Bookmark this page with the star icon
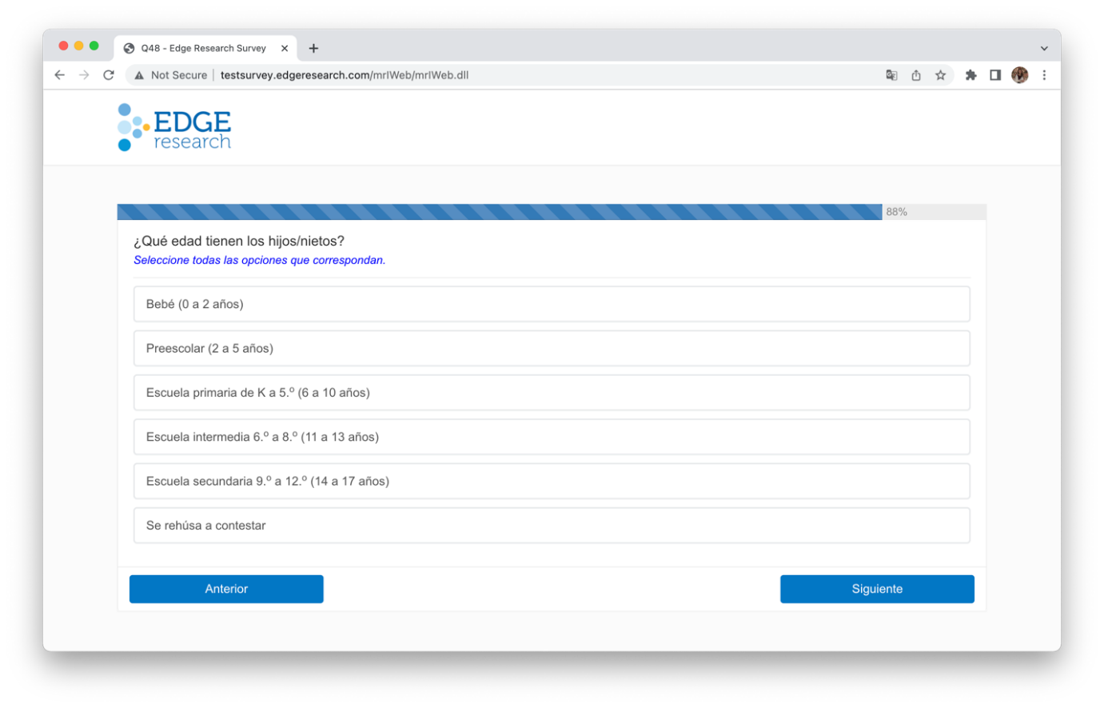Image resolution: width=1104 pixels, height=708 pixels. [941, 75]
